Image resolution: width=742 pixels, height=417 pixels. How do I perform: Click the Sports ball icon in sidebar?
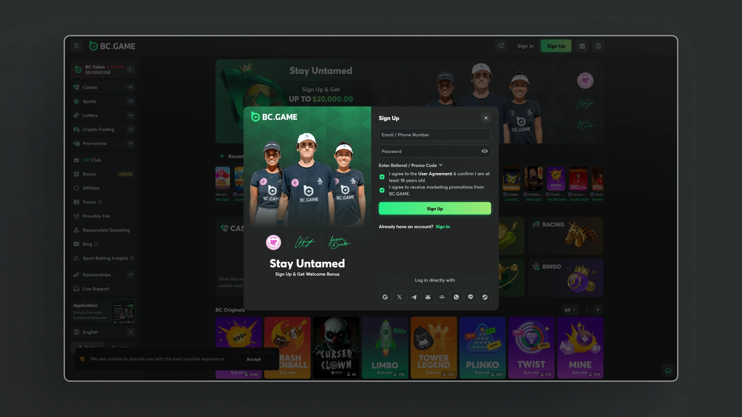(77, 101)
